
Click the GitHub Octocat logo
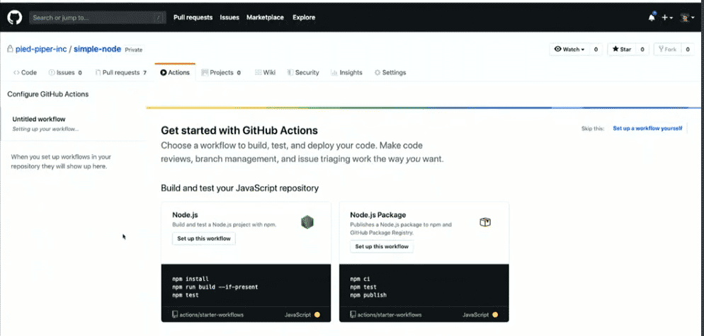[14, 18]
